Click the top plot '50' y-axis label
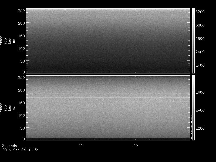Screen dimensions: 216x162 [23, 61]
